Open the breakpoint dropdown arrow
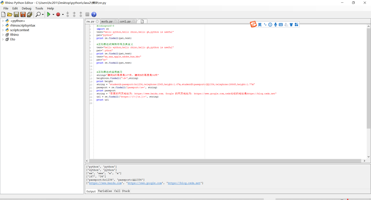Image resolution: width=371 pixels, height=200 pixels. pos(63,15)
